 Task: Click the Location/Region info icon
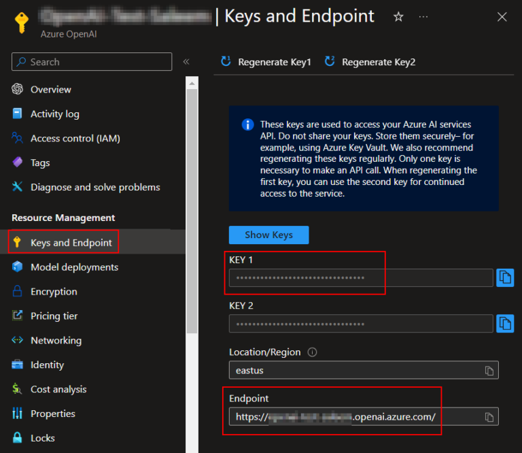(313, 352)
